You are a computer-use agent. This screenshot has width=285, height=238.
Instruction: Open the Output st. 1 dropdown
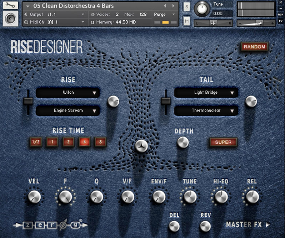[55, 14]
